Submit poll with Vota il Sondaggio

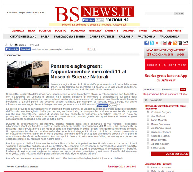(170, 154)
